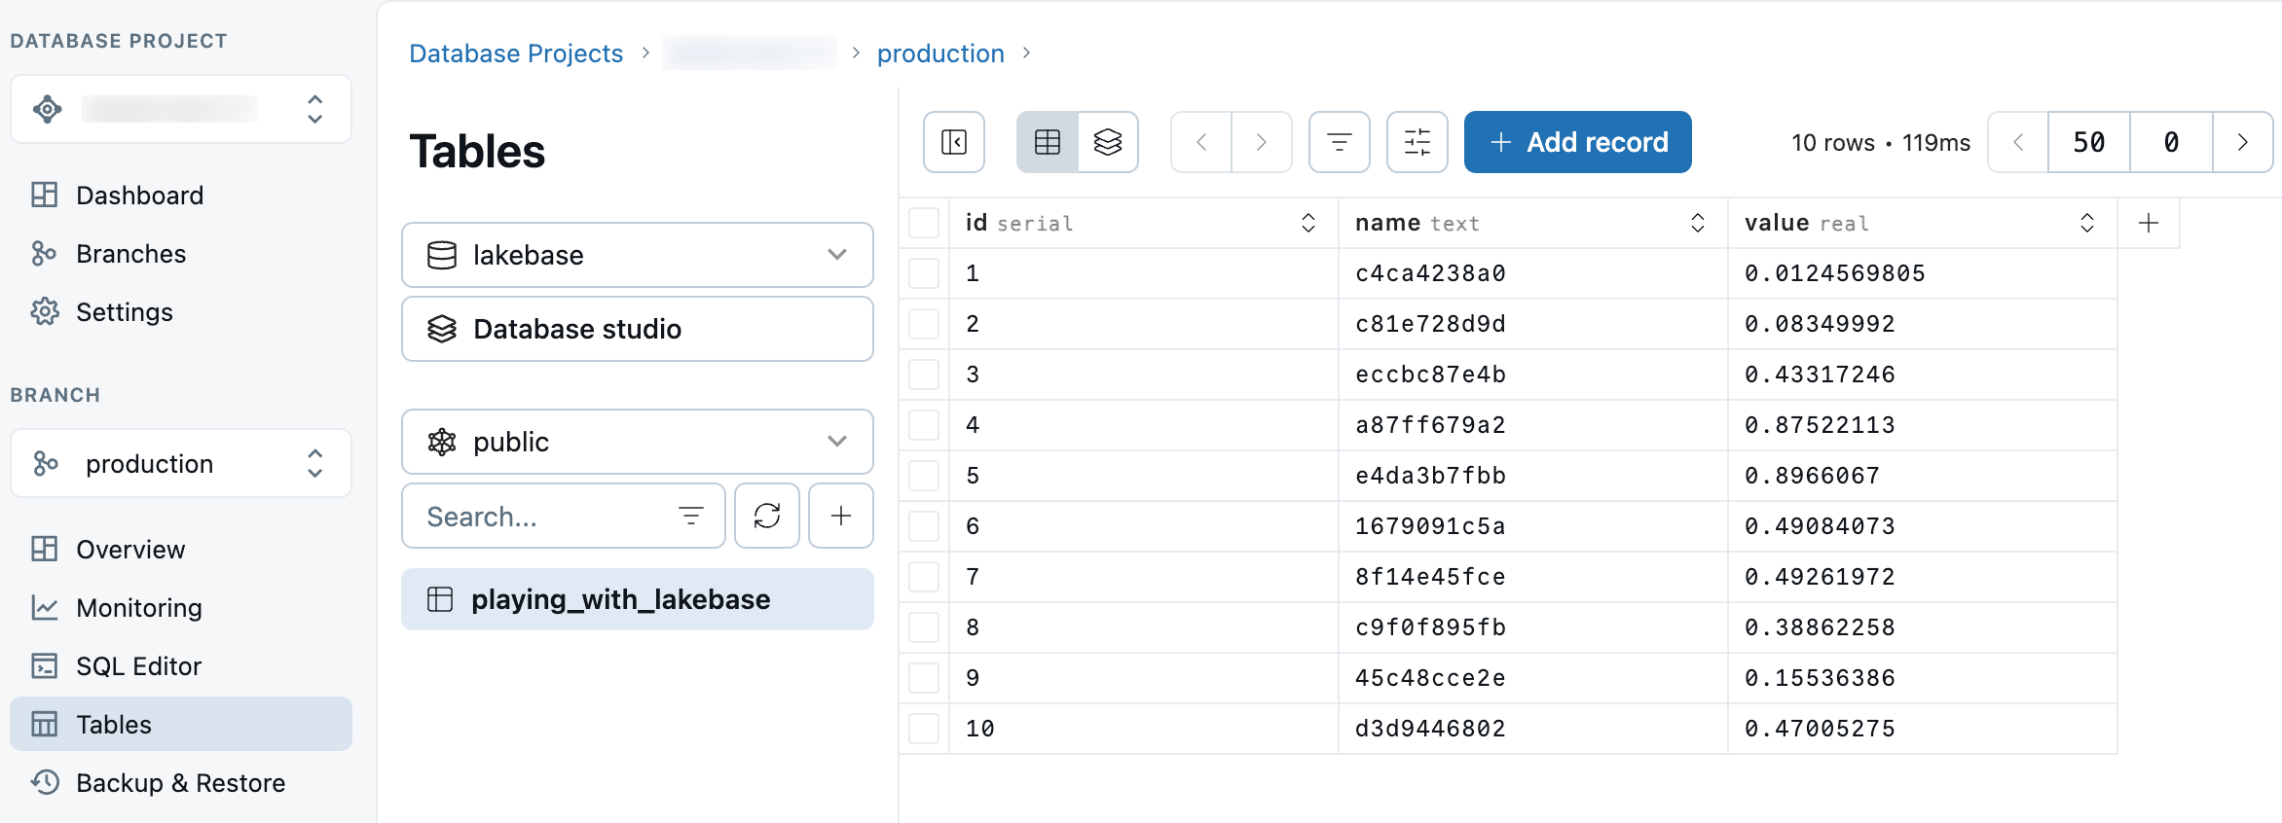Add a new table with plus icon
This screenshot has height=823, width=2282.
tap(841, 516)
